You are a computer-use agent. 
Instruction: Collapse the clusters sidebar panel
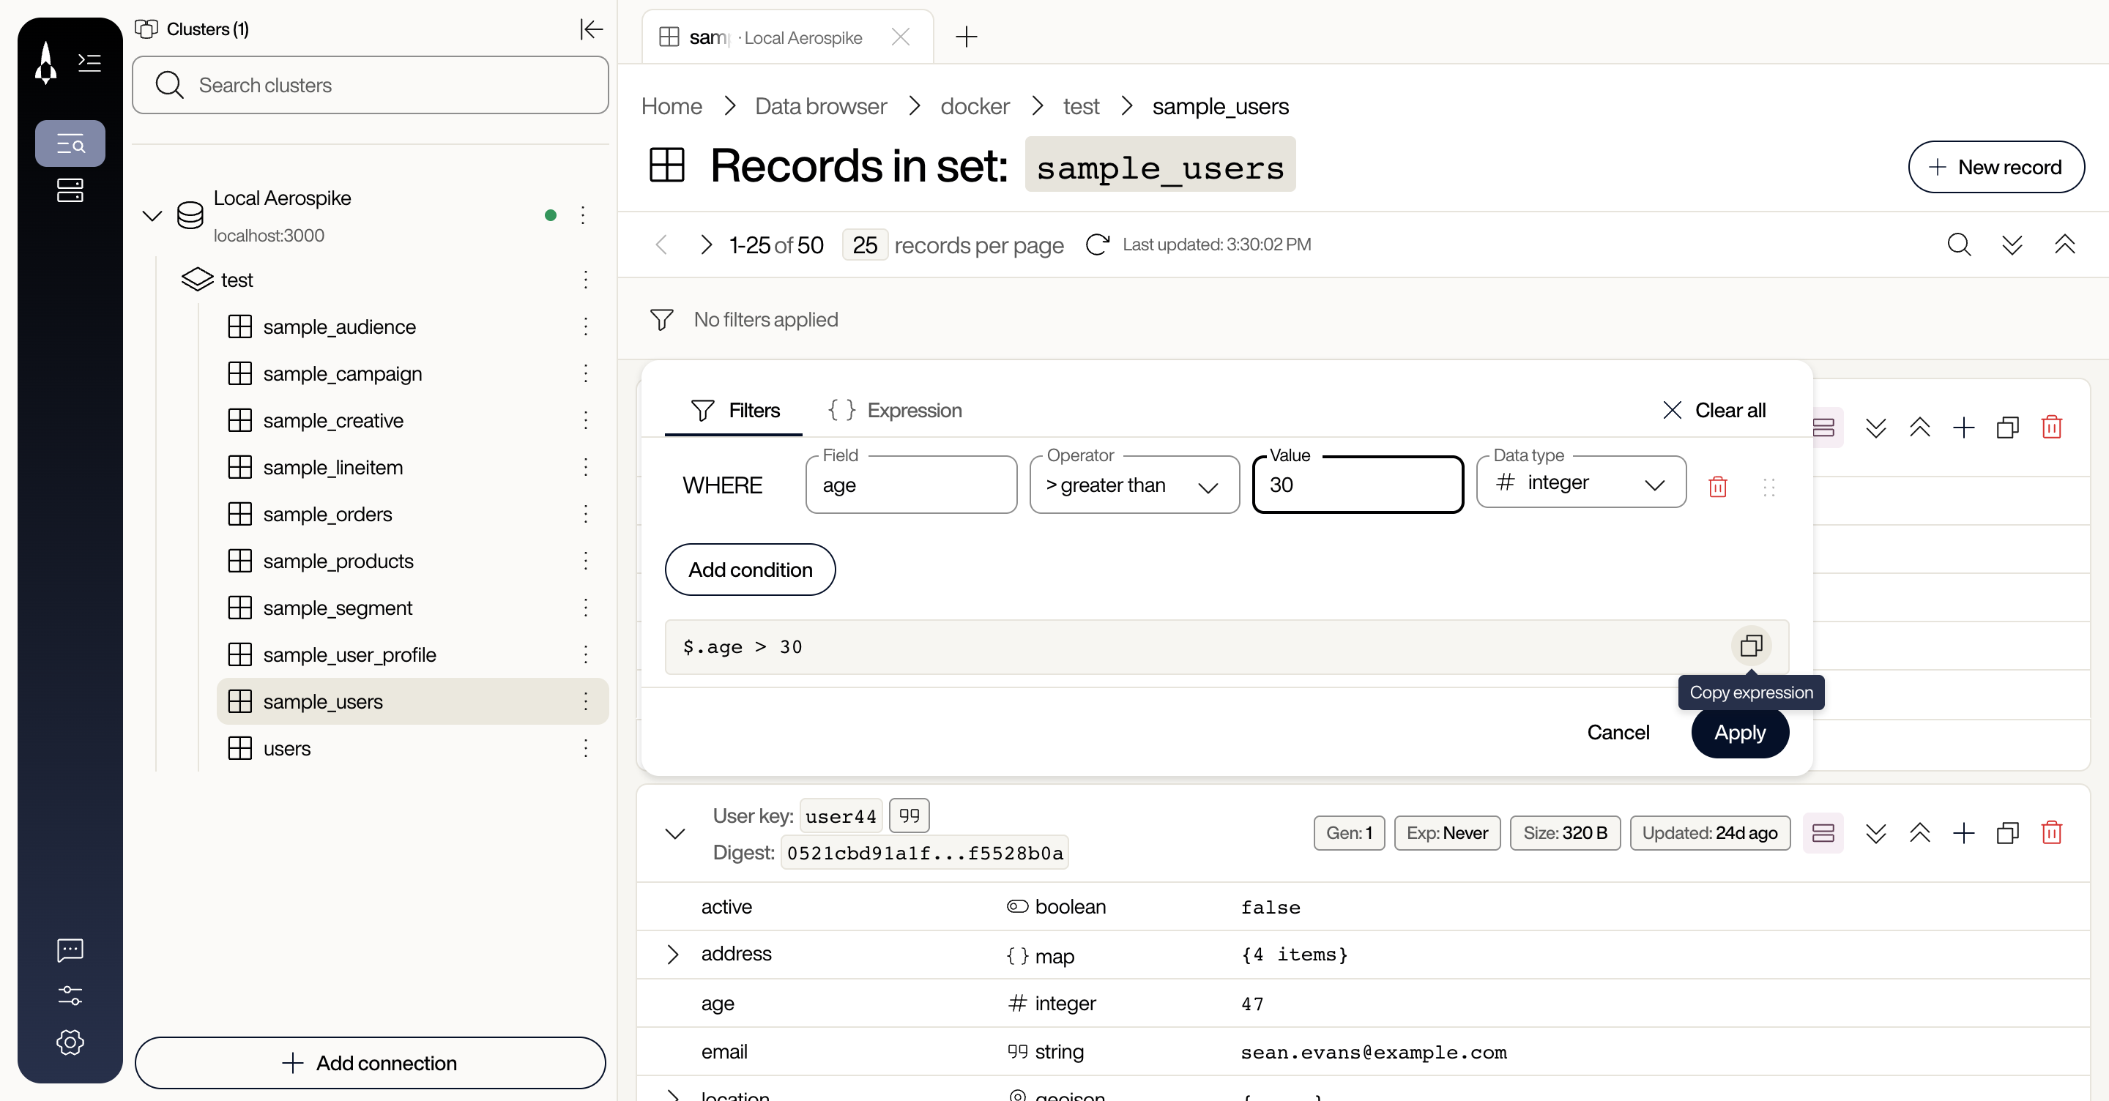coord(591,29)
